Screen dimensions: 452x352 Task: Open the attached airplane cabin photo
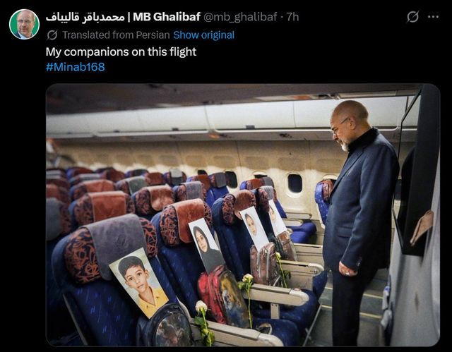coord(243,214)
